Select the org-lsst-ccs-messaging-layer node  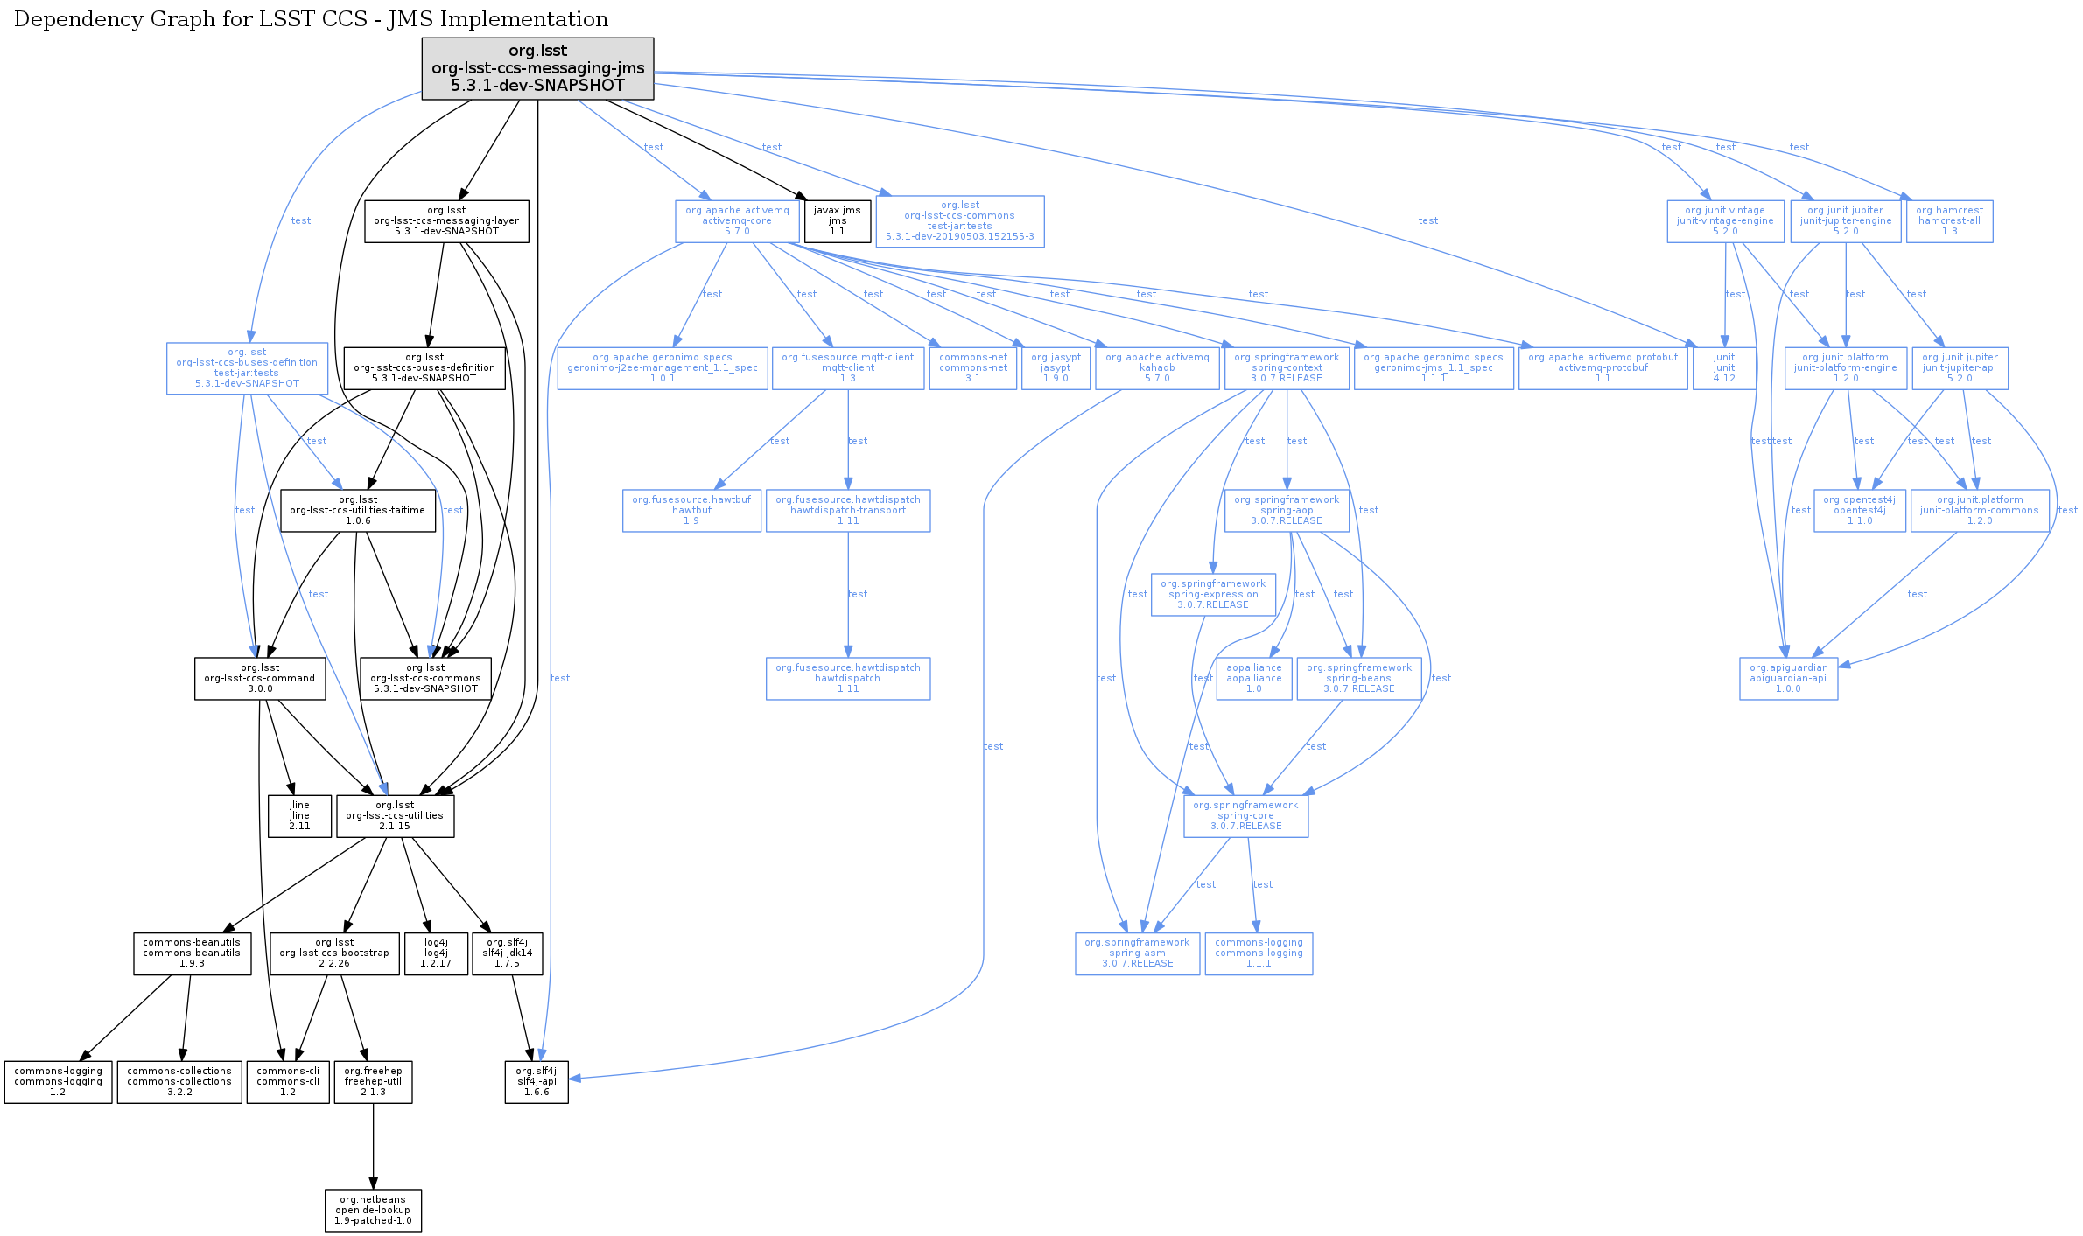coord(446,221)
